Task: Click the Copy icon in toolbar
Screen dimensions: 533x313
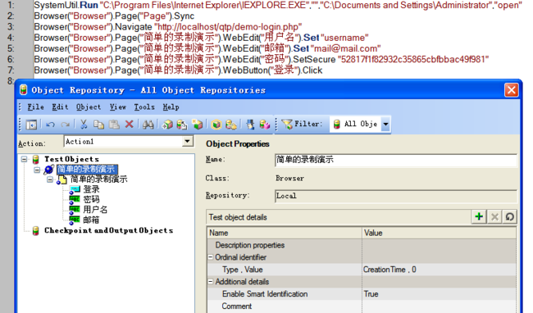Action: (x=98, y=125)
